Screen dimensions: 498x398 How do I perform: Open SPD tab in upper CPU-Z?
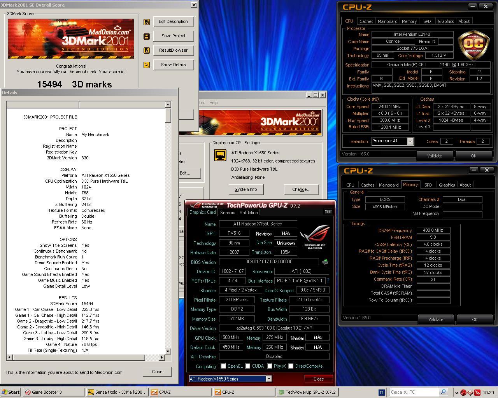[x=427, y=21]
